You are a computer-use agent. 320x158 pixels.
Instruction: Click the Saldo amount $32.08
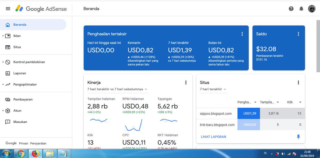[266, 49]
